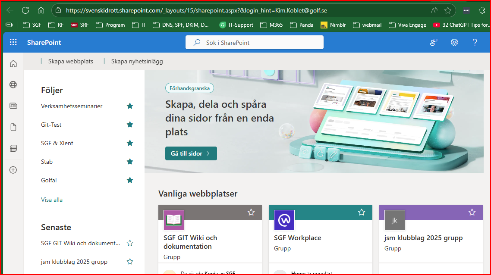Open SGF GIT Wiki och dokumentation card title

pos(190,242)
